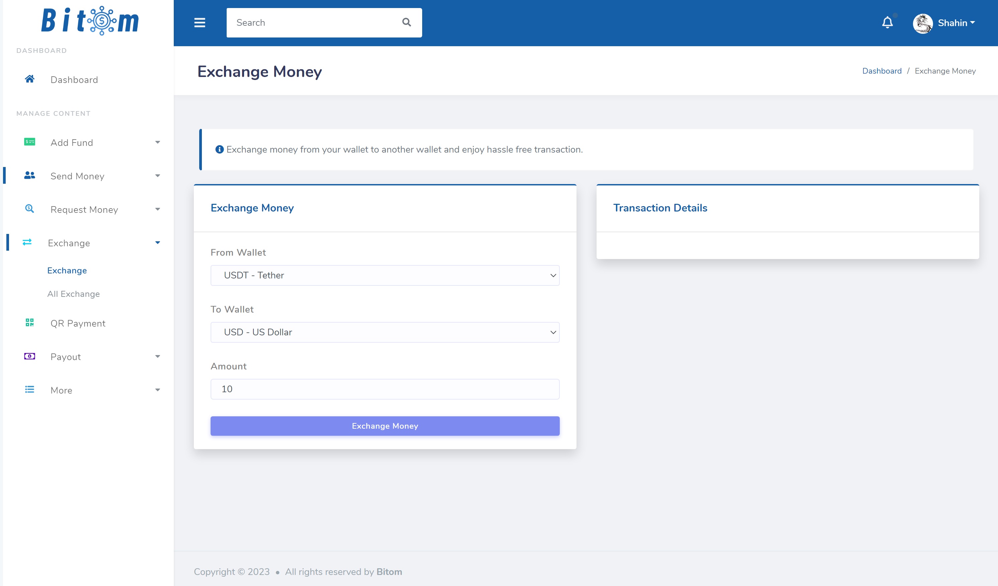
Task: Click the Exchange Money button
Action: pyautogui.click(x=385, y=426)
